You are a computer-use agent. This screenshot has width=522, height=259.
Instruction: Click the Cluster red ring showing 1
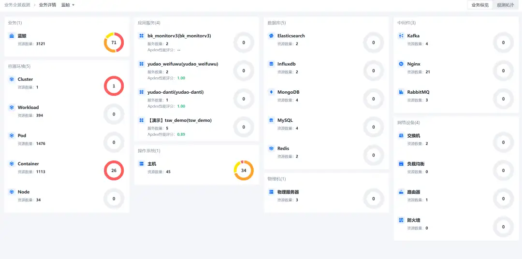[114, 86]
